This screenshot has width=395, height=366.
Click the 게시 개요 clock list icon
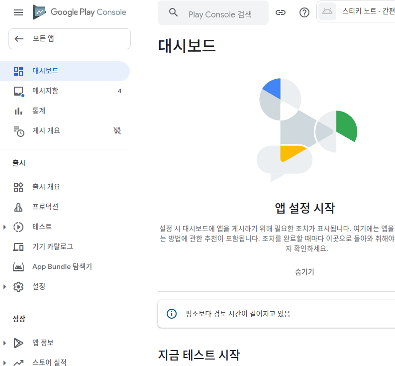(19, 131)
